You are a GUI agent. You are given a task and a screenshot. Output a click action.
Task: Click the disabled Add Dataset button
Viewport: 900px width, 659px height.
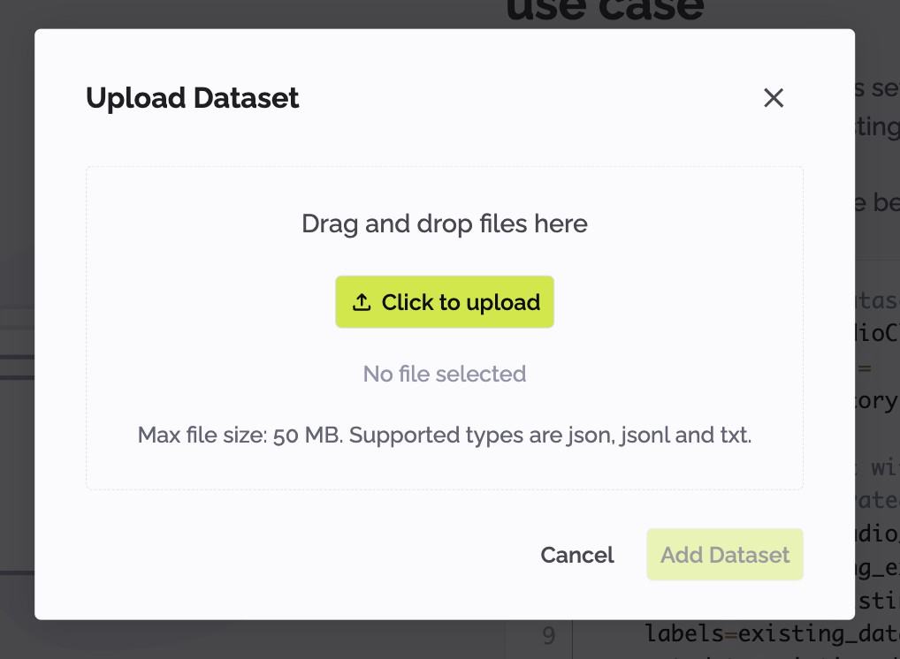point(724,555)
